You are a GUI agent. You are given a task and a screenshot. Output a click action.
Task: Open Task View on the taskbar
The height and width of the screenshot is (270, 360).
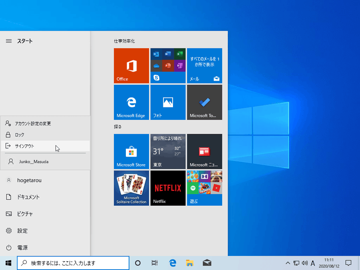155,263
